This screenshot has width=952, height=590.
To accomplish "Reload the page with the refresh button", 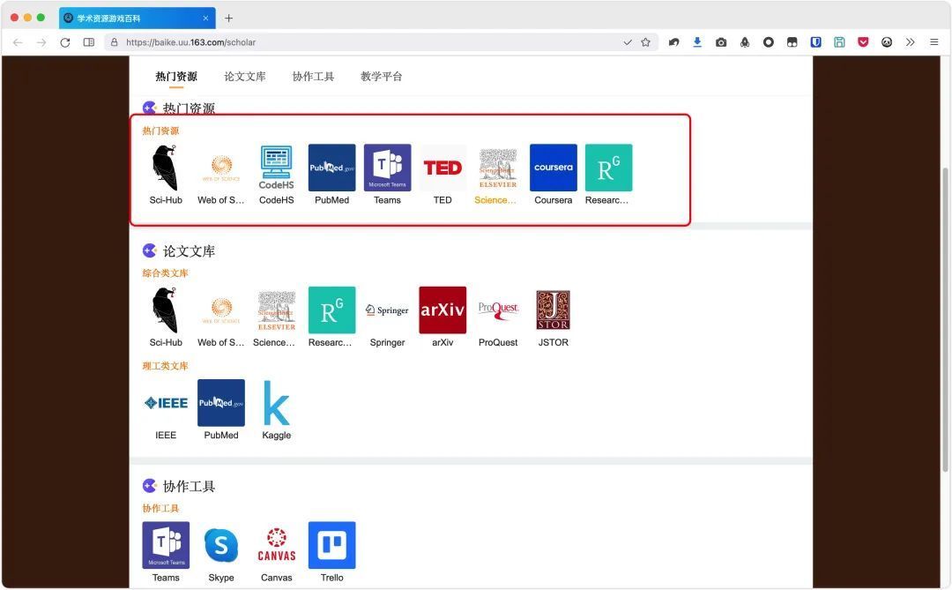I will click(x=65, y=42).
